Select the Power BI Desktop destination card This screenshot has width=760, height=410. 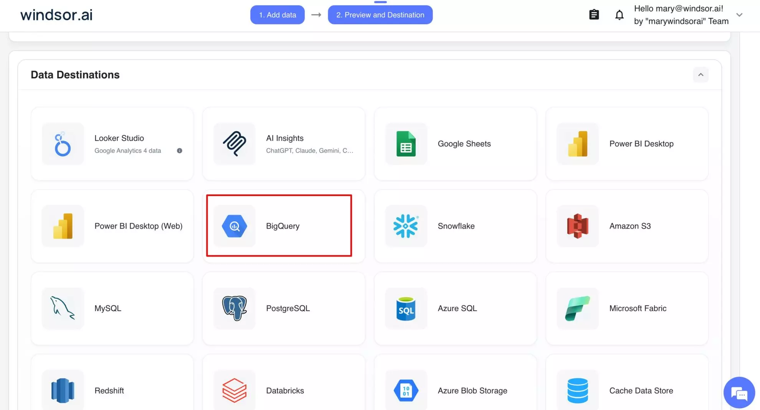pyautogui.click(x=626, y=144)
